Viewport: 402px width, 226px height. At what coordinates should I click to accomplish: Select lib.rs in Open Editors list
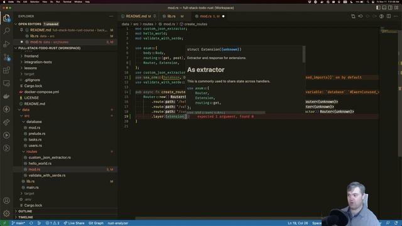(65, 36)
